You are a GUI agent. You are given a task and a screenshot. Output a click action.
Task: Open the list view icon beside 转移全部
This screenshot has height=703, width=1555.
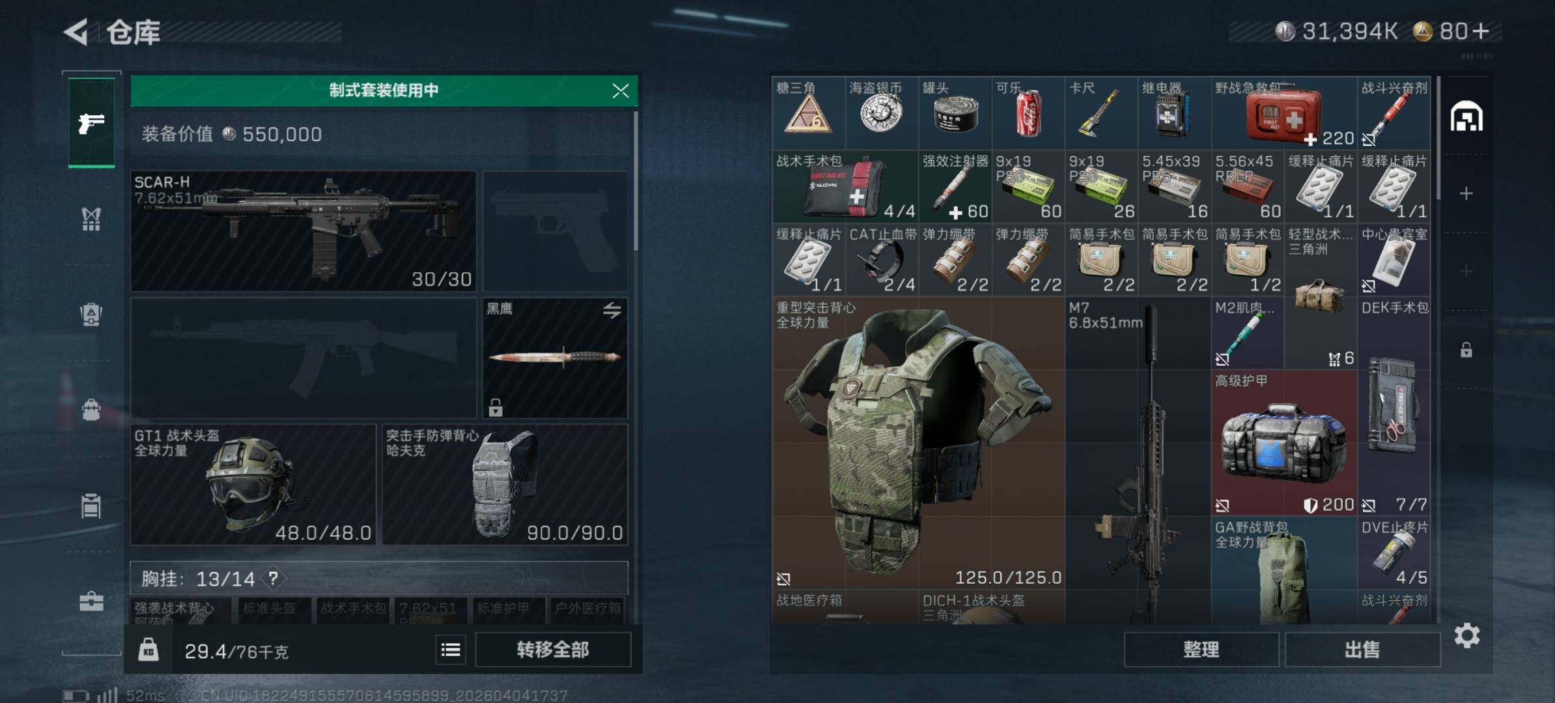coord(451,650)
